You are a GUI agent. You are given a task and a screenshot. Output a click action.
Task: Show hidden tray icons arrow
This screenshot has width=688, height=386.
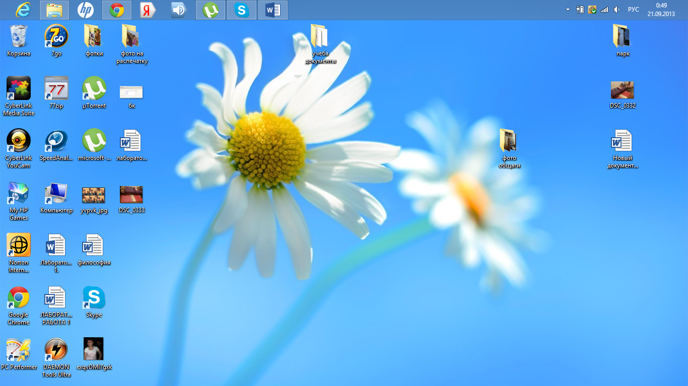[x=568, y=10]
